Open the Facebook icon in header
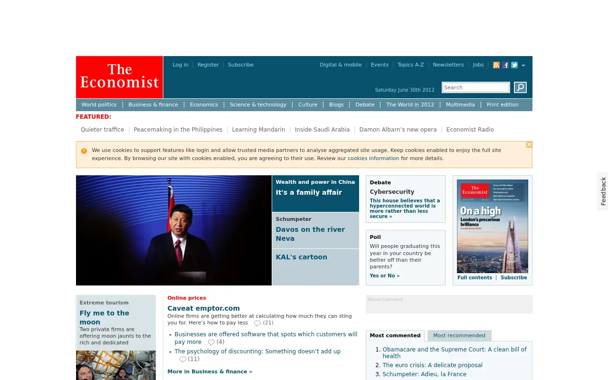This screenshot has width=608, height=380. (505, 65)
